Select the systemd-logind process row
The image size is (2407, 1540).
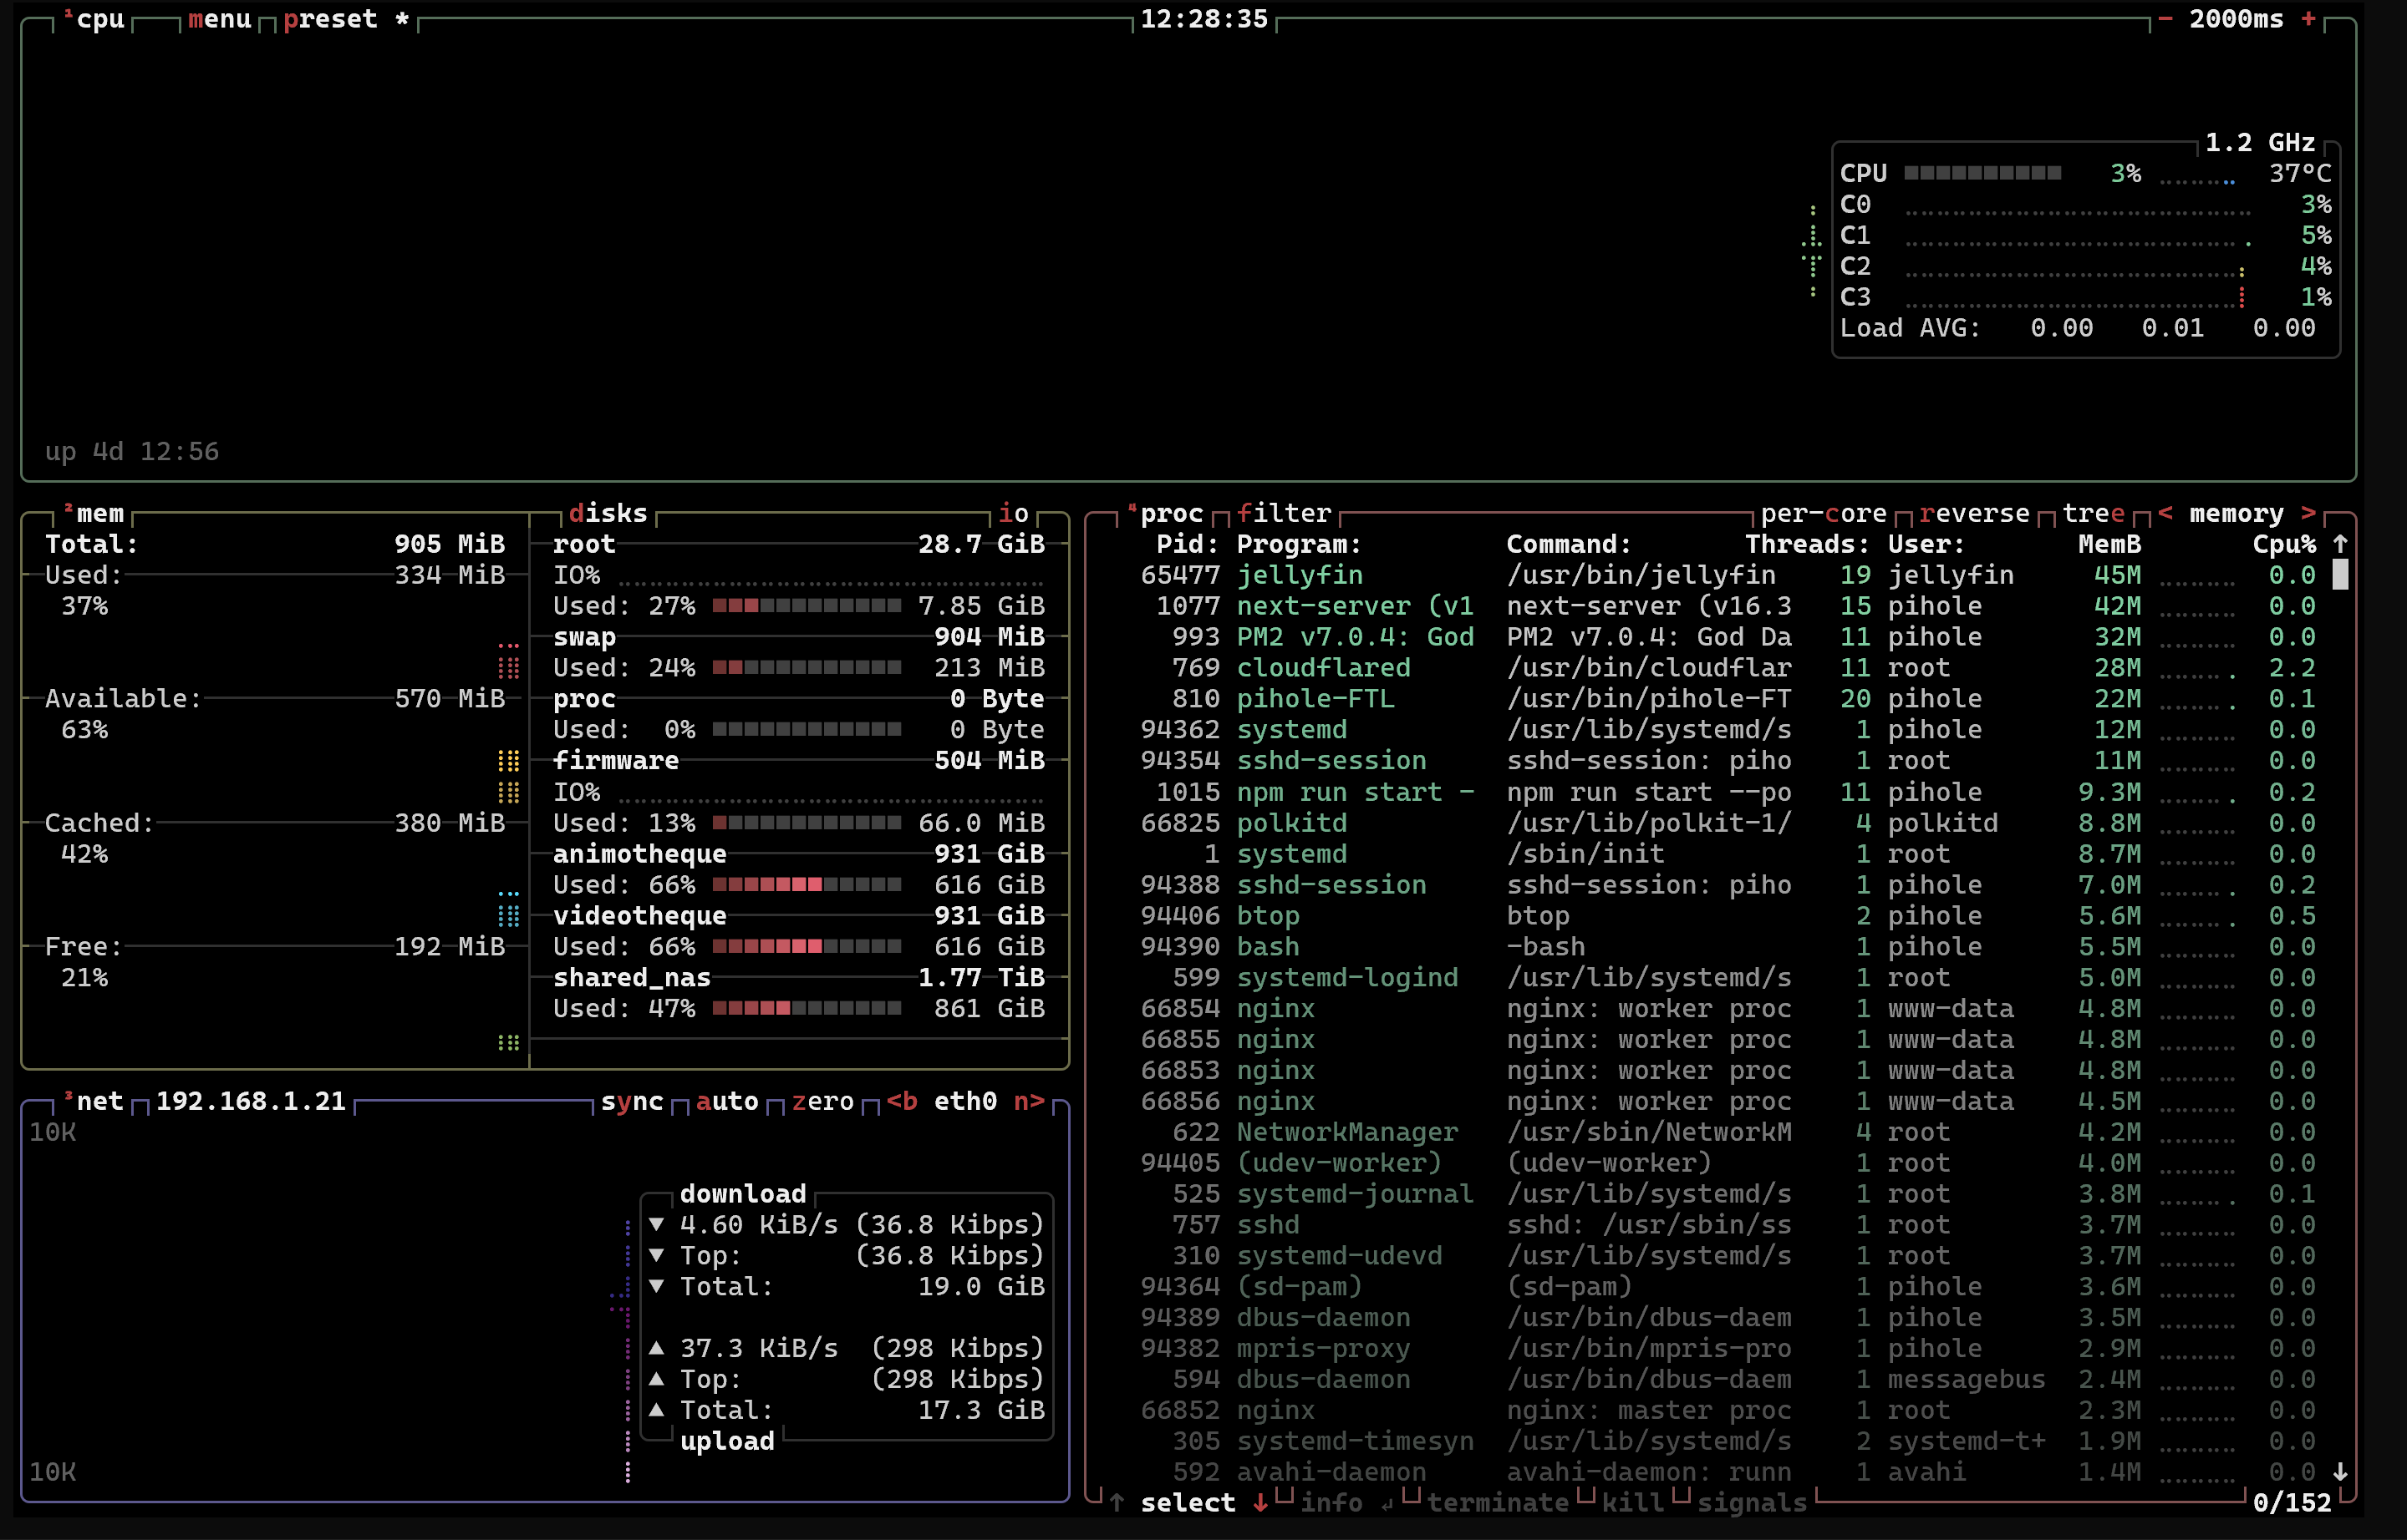(x=1728, y=978)
